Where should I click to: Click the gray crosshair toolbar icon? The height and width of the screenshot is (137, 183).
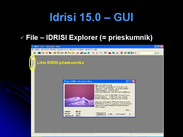coord(93,53)
